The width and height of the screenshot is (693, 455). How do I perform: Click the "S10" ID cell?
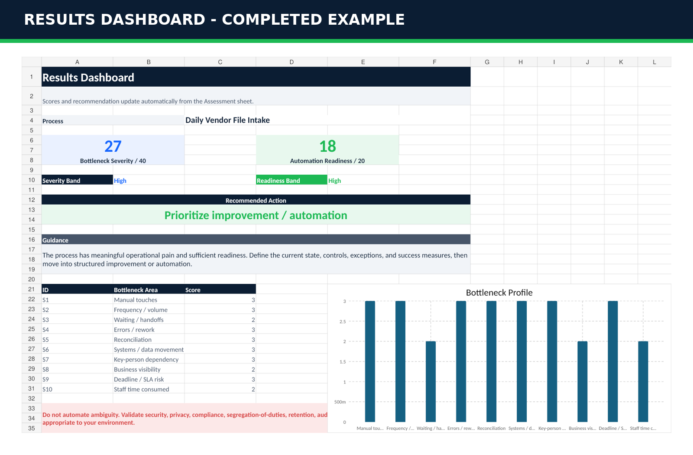pyautogui.click(x=77, y=389)
